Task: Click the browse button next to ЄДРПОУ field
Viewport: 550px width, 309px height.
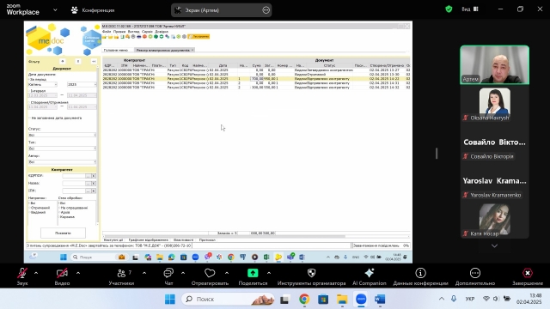Action: 88,175
